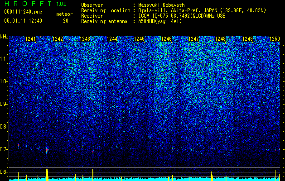Click the 0.6 frequency axis label
Screen dimensions: 285x181
point(4,172)
